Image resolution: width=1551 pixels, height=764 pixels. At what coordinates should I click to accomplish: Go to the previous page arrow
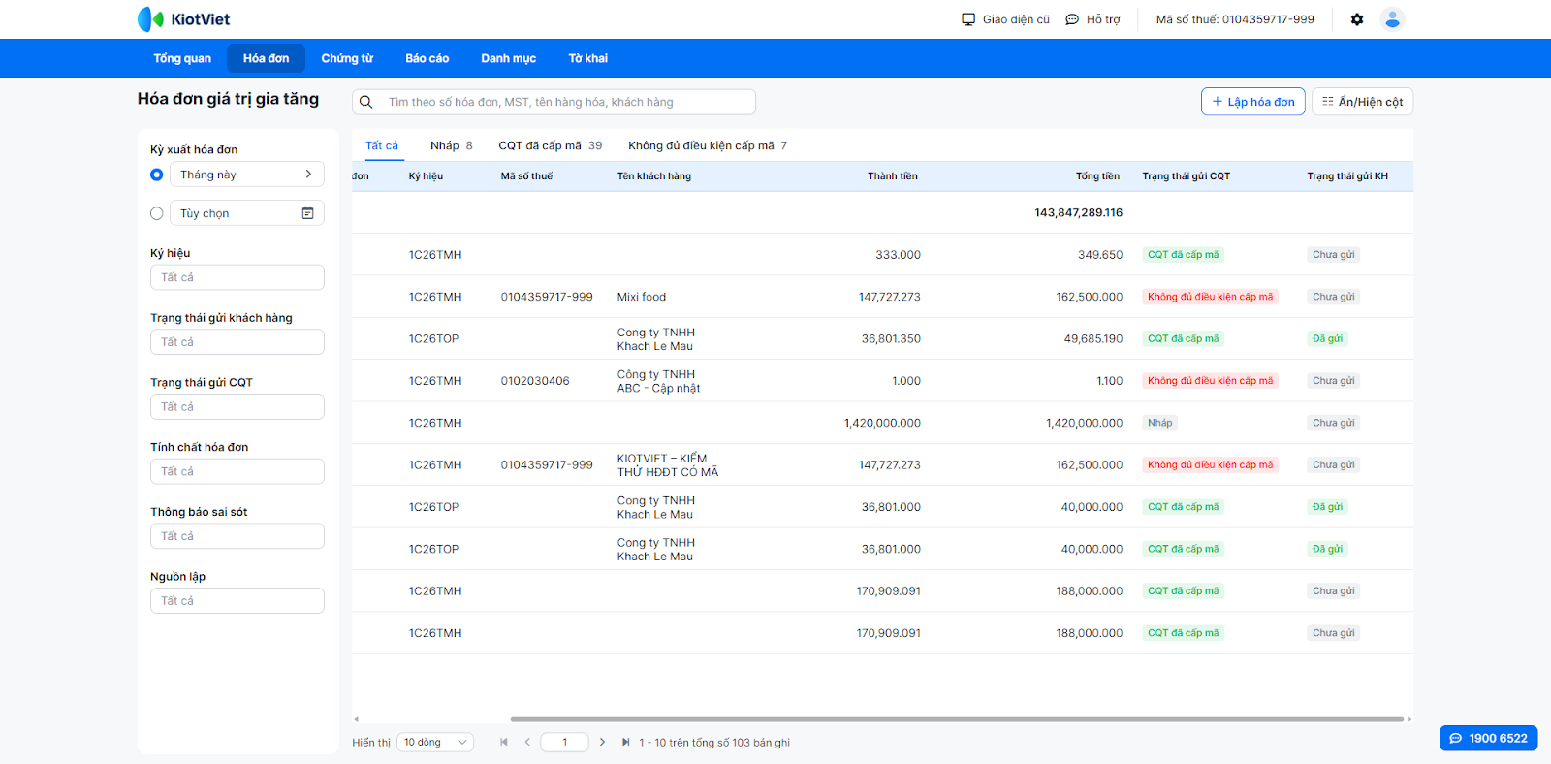click(x=527, y=743)
